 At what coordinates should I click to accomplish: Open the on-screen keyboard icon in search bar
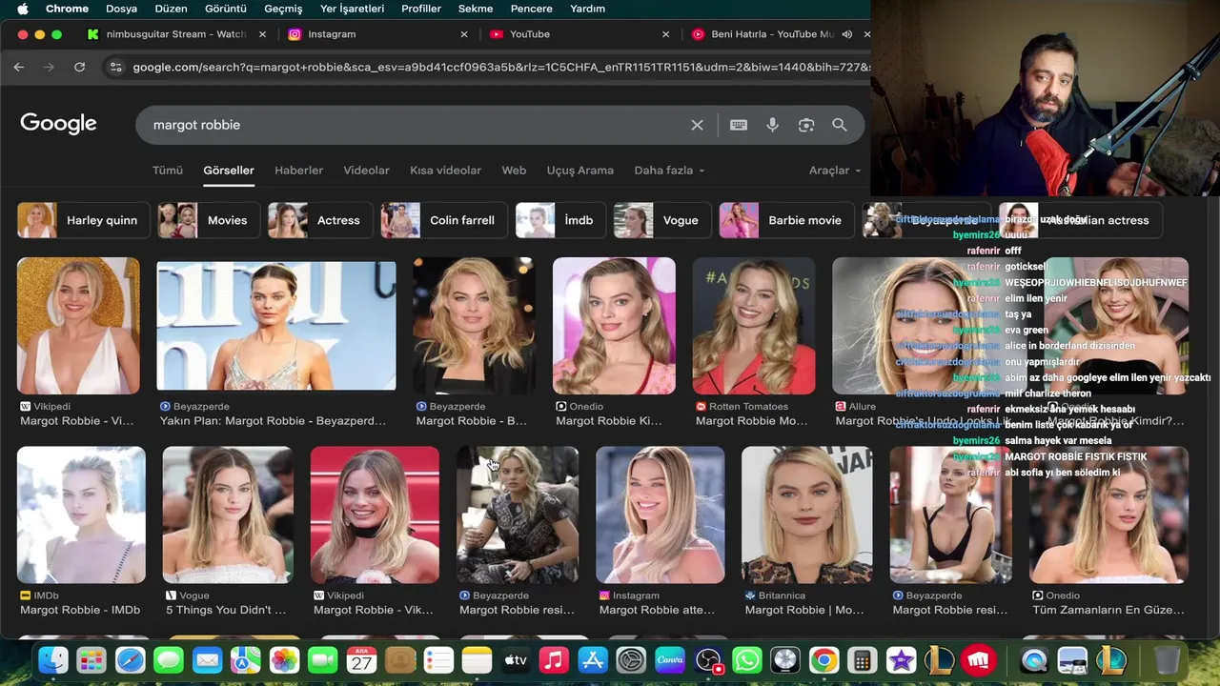pyautogui.click(x=738, y=125)
